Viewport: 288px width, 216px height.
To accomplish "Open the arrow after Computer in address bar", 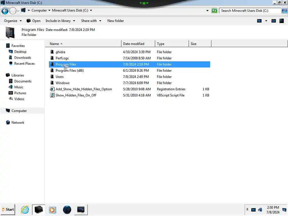I will [49, 10].
